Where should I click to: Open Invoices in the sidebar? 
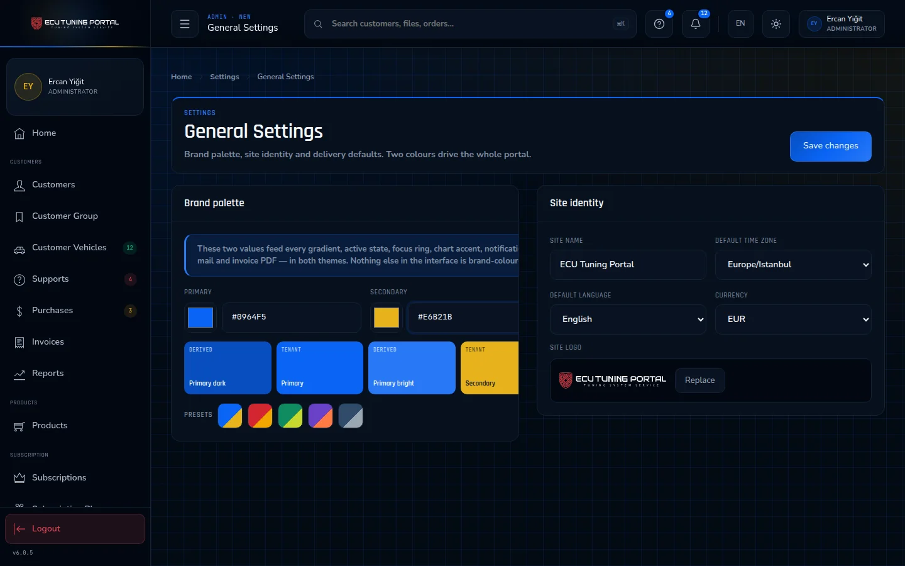pyautogui.click(x=75, y=342)
